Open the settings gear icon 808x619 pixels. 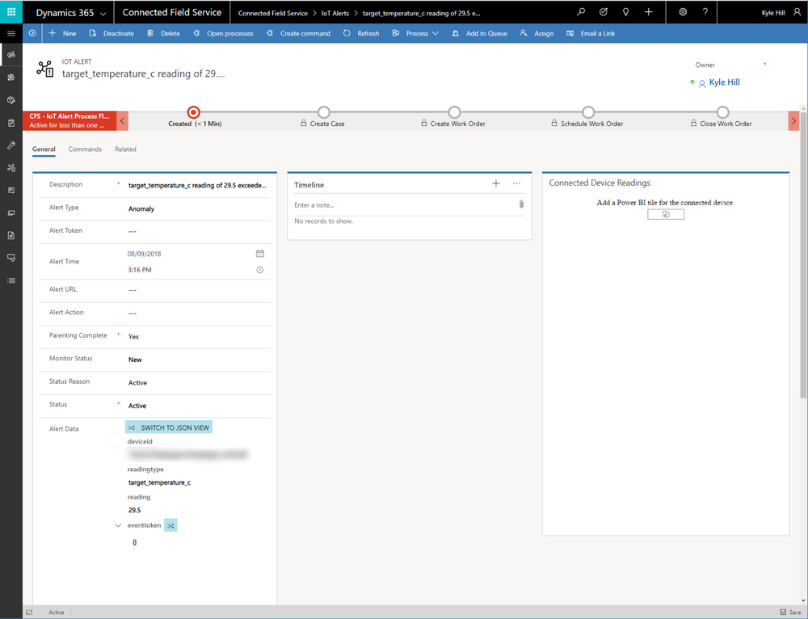pos(683,12)
